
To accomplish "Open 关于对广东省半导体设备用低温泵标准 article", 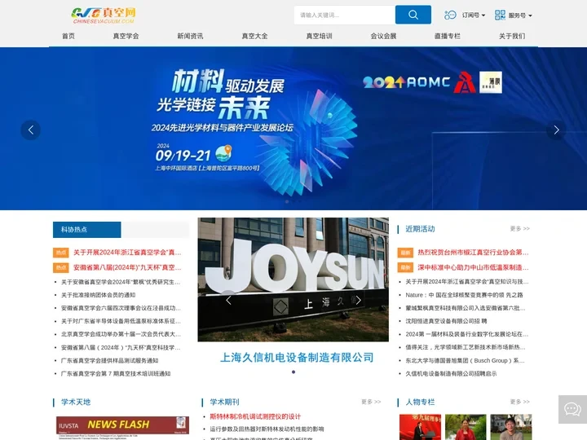I will (x=121, y=321).
